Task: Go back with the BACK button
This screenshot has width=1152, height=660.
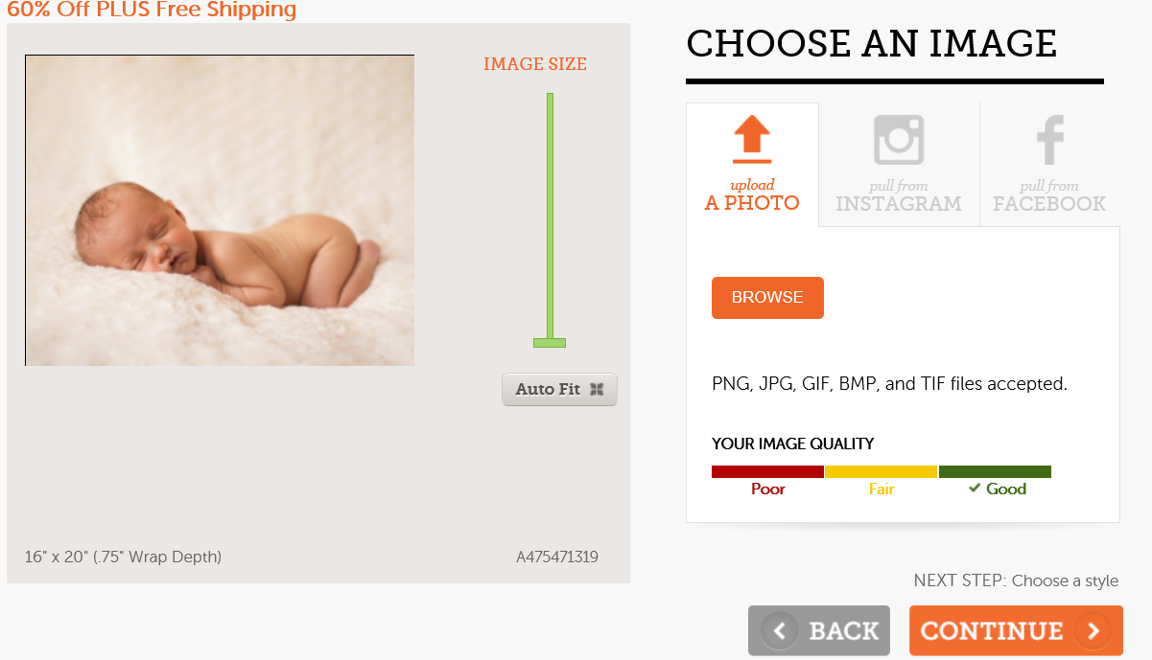Action: [819, 630]
